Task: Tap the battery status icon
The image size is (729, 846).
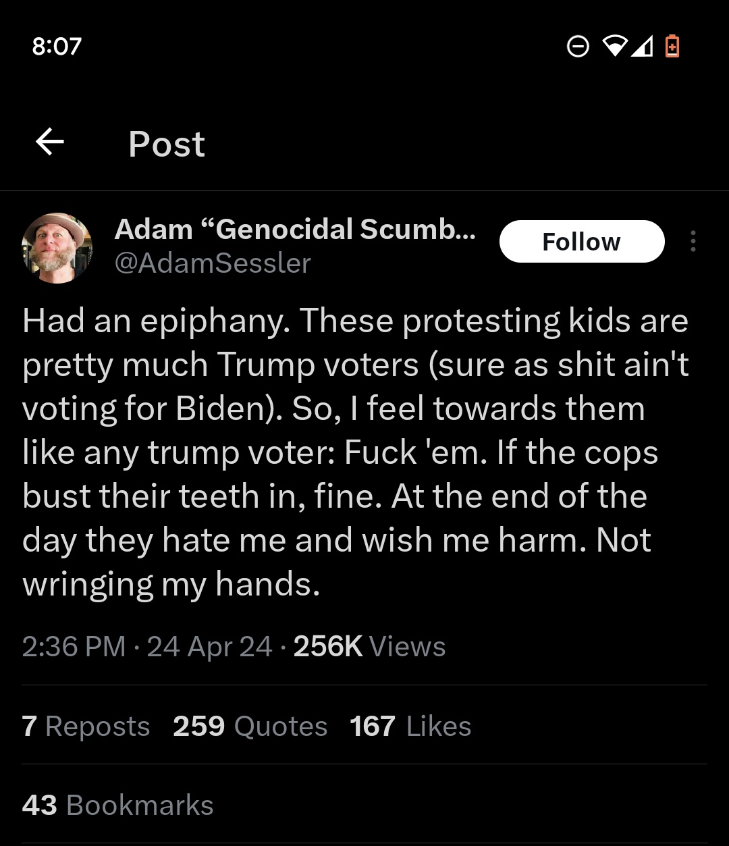Action: pyautogui.click(x=672, y=46)
